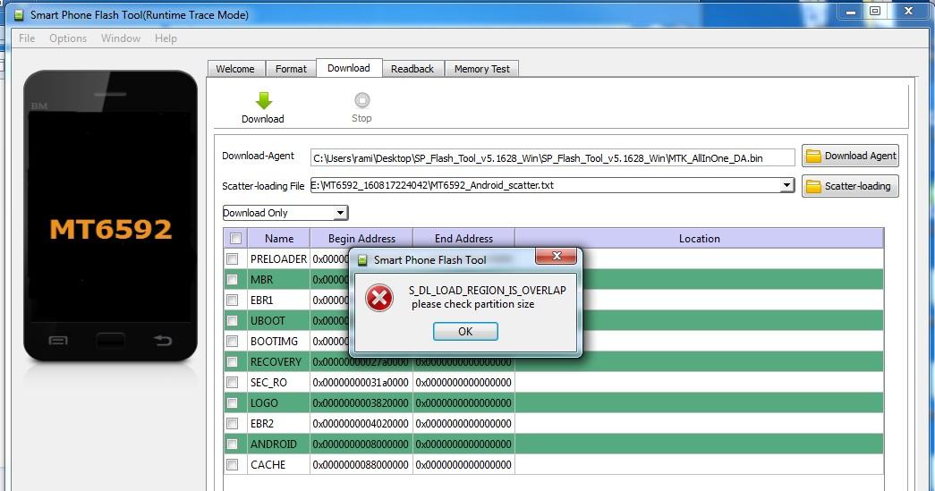
Task: Maximize the Flash Tool window
Action: pyautogui.click(x=875, y=11)
